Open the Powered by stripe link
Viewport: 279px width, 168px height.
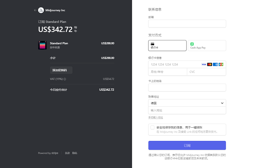tap(48, 153)
